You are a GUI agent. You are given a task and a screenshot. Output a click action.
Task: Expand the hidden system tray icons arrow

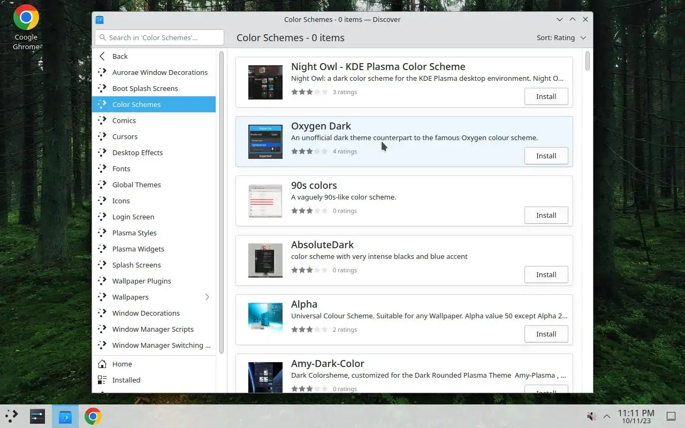click(607, 416)
